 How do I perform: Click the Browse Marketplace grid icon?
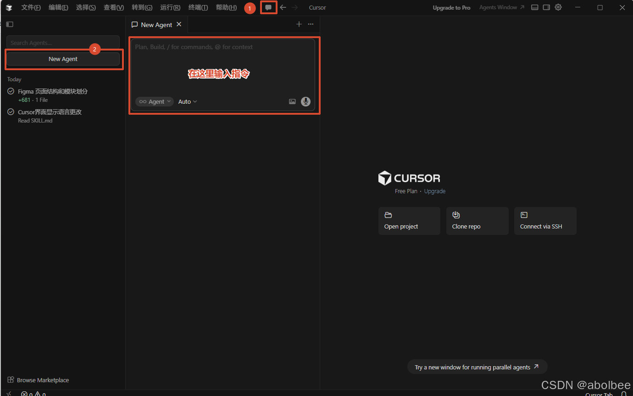pyautogui.click(x=11, y=380)
